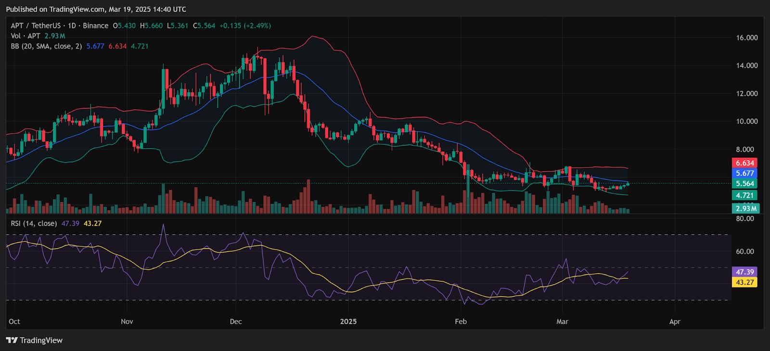Select the RSI (14, close) indicator legend

tap(34, 224)
